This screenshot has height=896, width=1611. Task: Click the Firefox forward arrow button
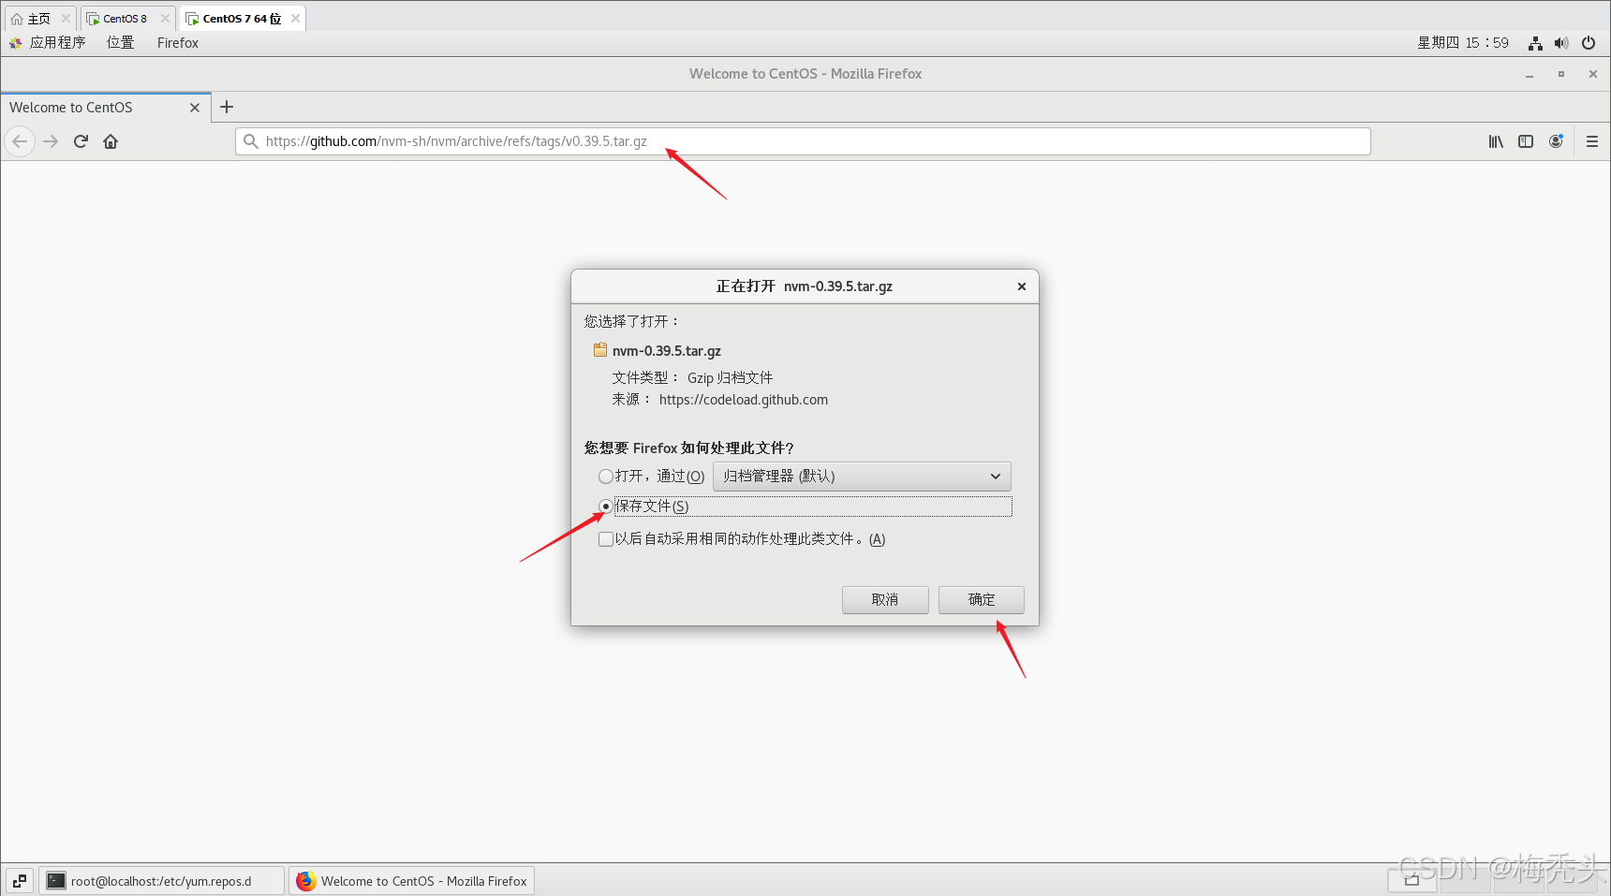[51, 141]
